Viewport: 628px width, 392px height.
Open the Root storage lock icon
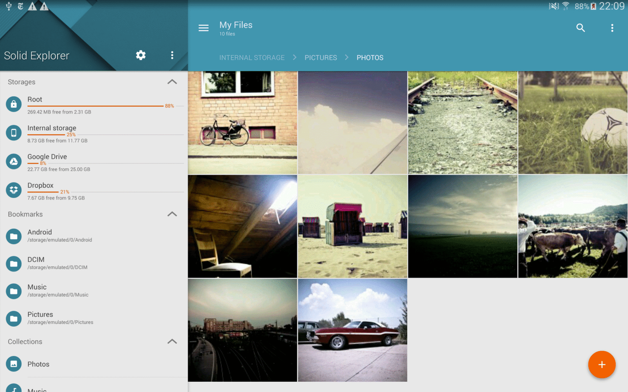tap(13, 104)
